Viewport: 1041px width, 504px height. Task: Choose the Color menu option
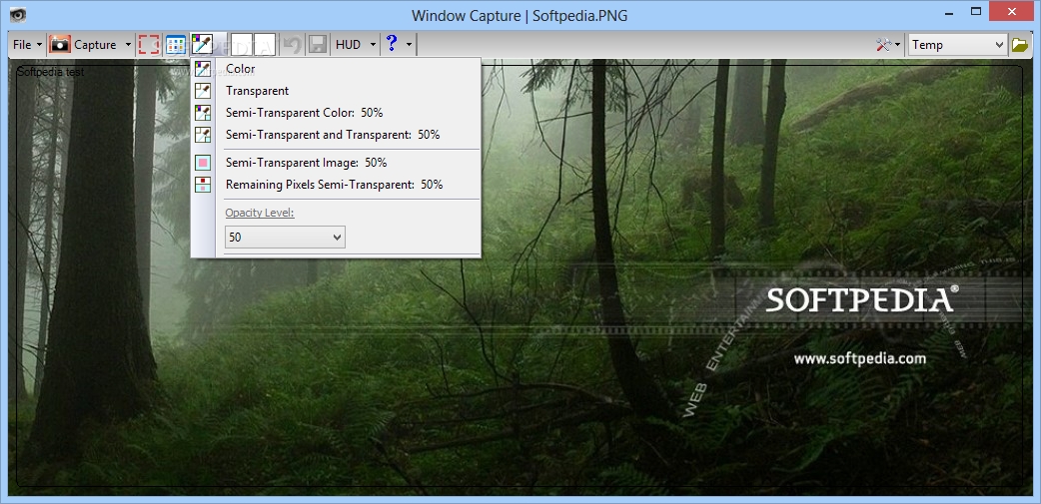pyautogui.click(x=336, y=69)
